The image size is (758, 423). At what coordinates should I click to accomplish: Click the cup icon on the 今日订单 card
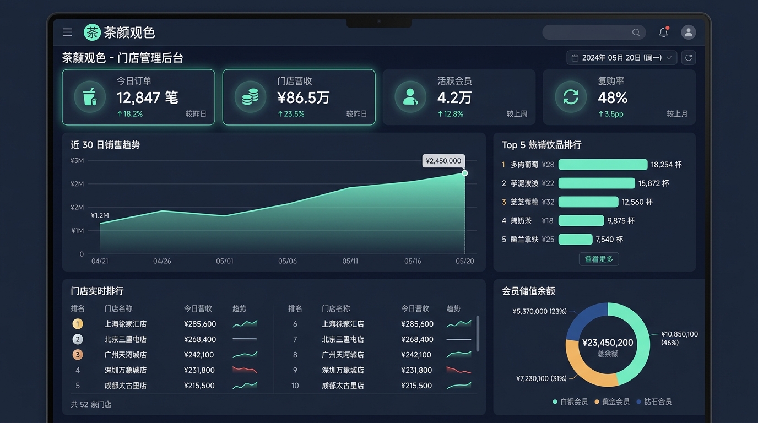click(x=90, y=97)
